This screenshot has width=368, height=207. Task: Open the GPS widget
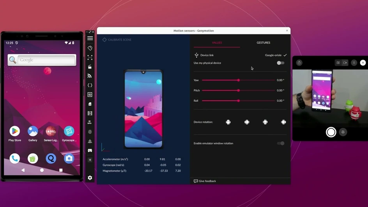(90, 122)
